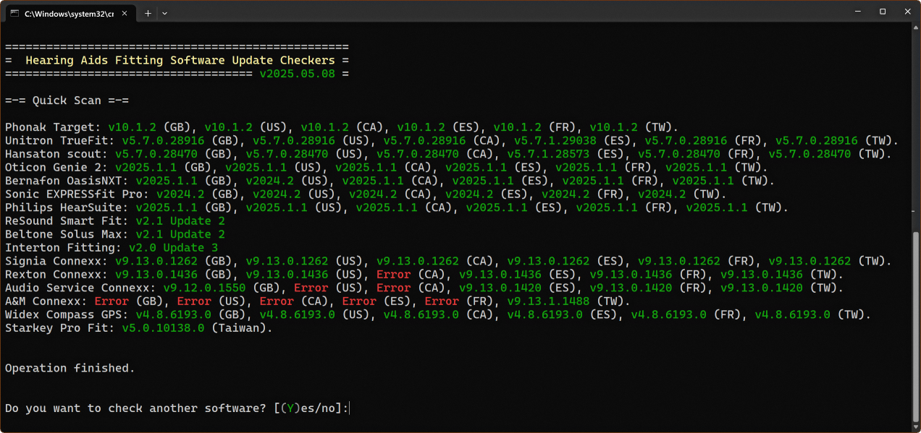Image resolution: width=921 pixels, height=433 pixels.
Task: Click Widex's "v4.8.6193.0" TW version
Action: click(793, 314)
